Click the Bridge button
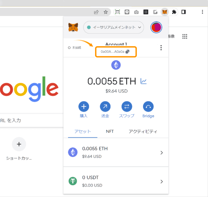The height and width of the screenshot is (197, 208). pos(148,110)
